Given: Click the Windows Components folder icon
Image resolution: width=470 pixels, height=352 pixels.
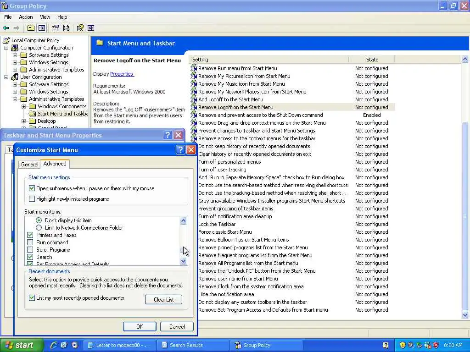Looking at the screenshot, I should pos(33,106).
